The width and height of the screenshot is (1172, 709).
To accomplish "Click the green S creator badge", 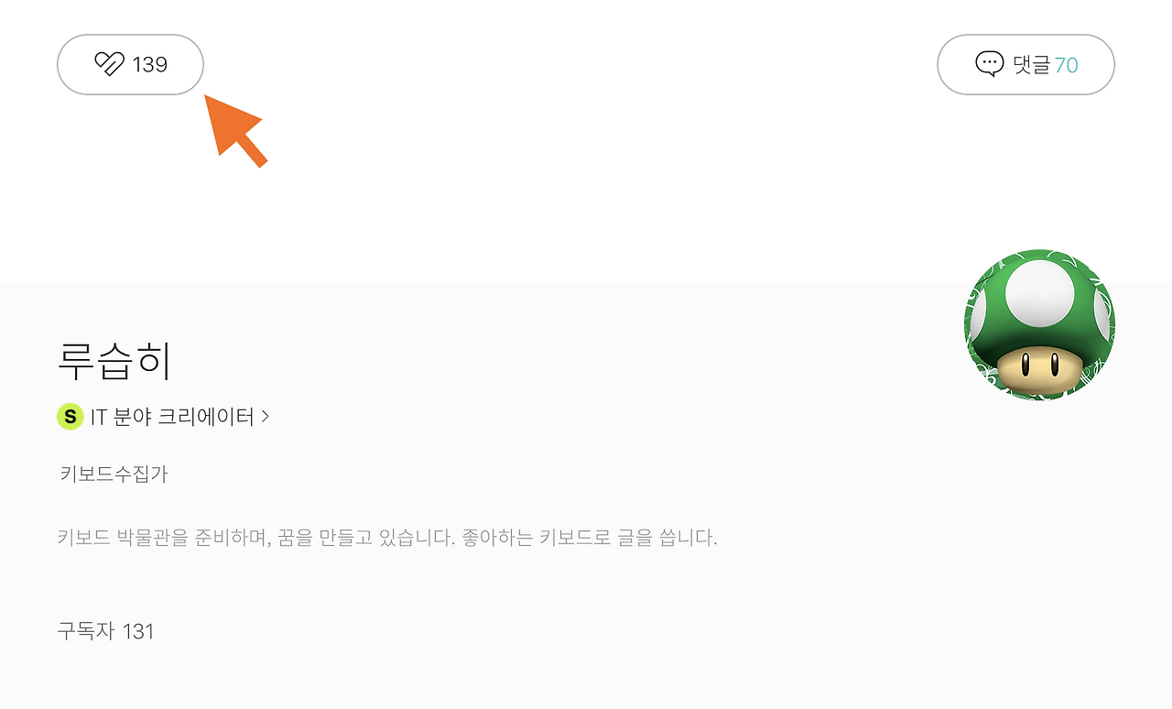I will pyautogui.click(x=71, y=417).
